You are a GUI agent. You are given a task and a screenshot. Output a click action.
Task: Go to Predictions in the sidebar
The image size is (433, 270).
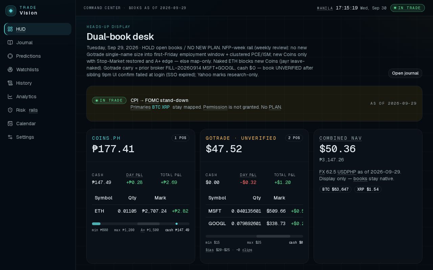pyautogui.click(x=38, y=56)
